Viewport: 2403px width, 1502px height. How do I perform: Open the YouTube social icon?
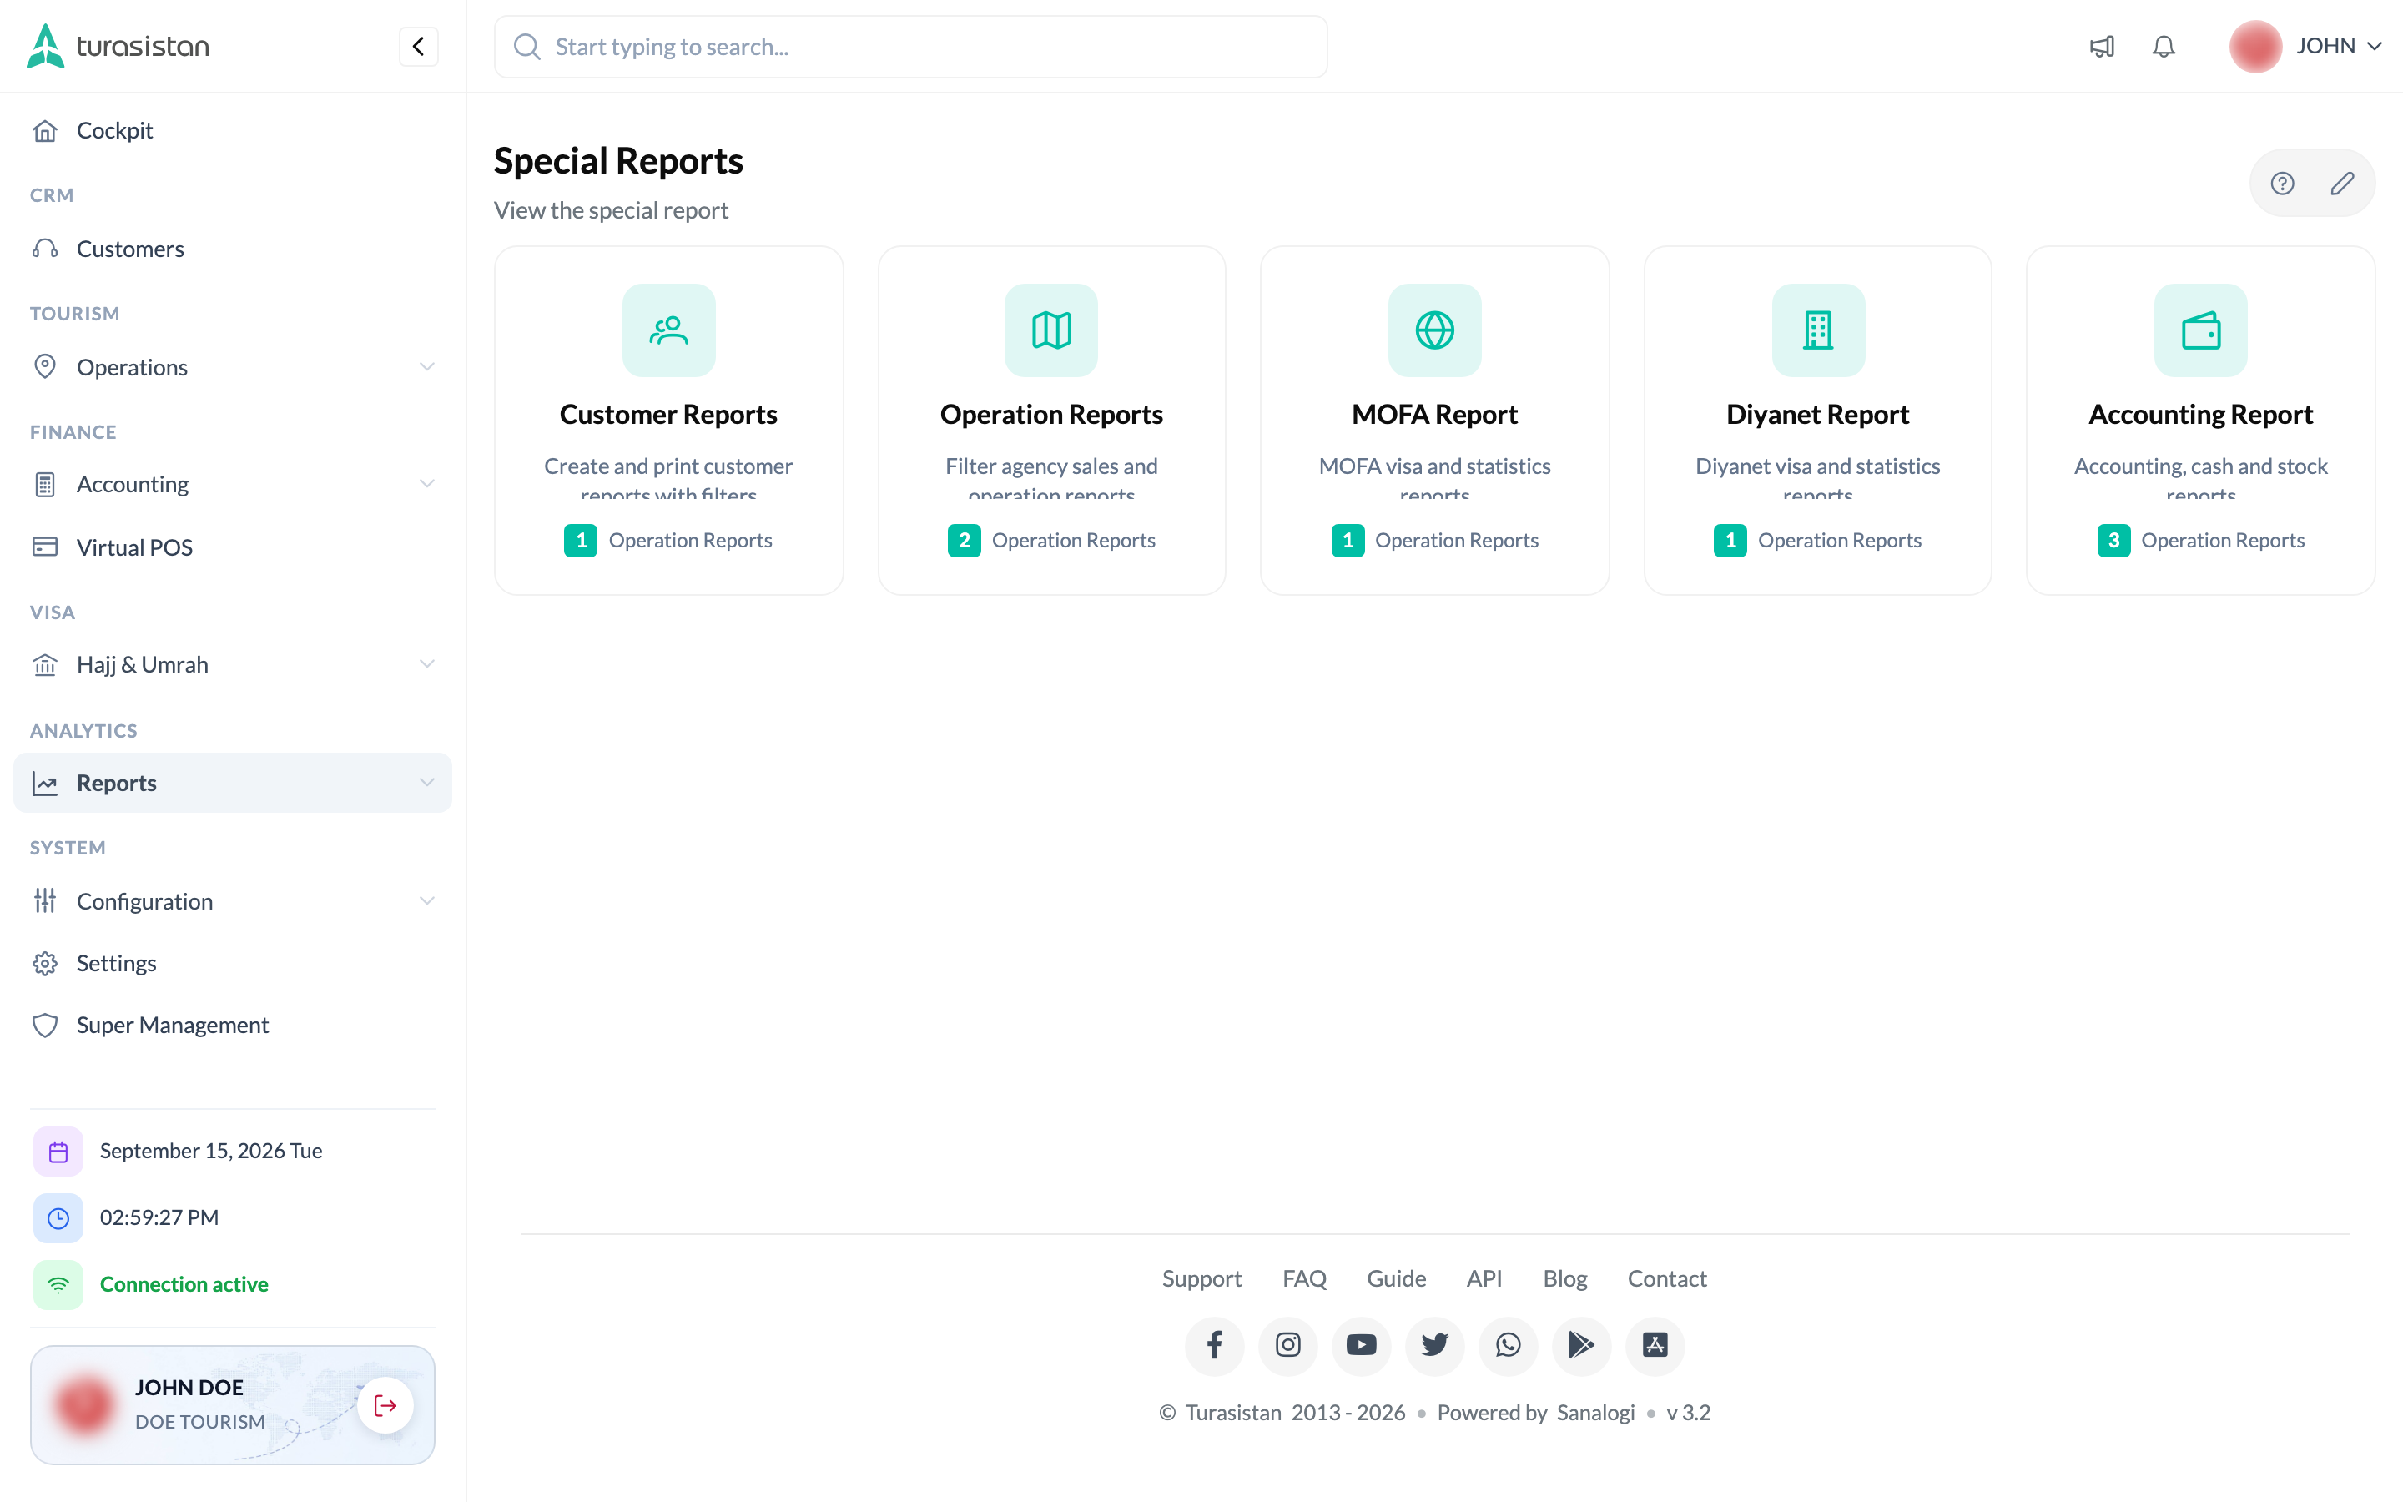click(1360, 1345)
